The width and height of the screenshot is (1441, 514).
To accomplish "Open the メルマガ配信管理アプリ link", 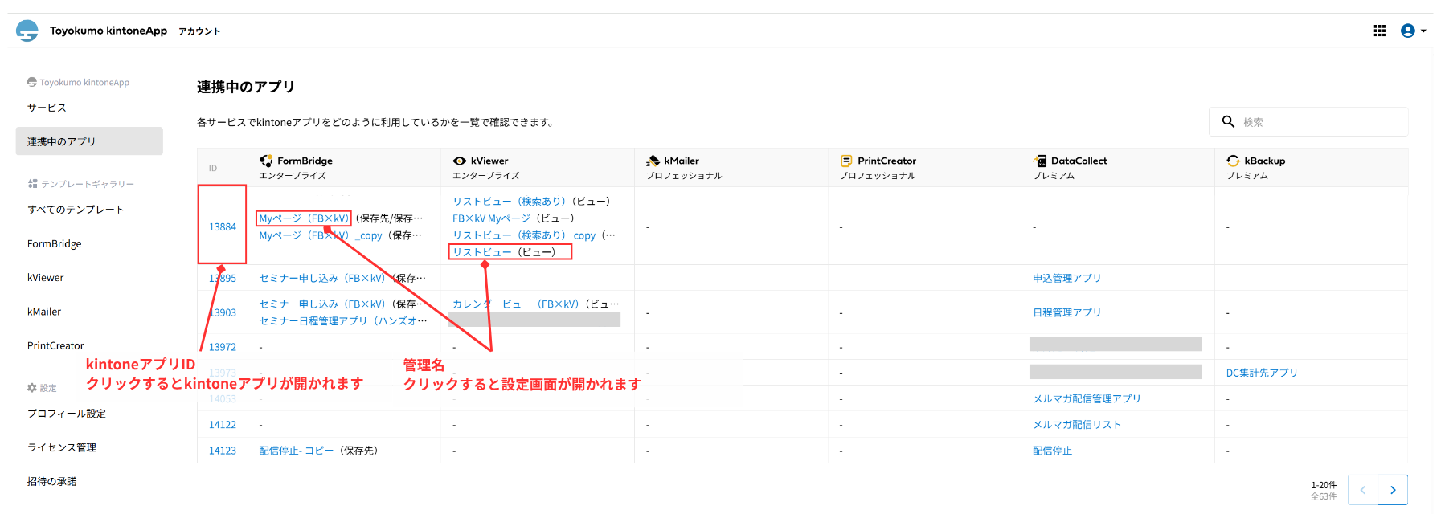I will click(x=1087, y=398).
